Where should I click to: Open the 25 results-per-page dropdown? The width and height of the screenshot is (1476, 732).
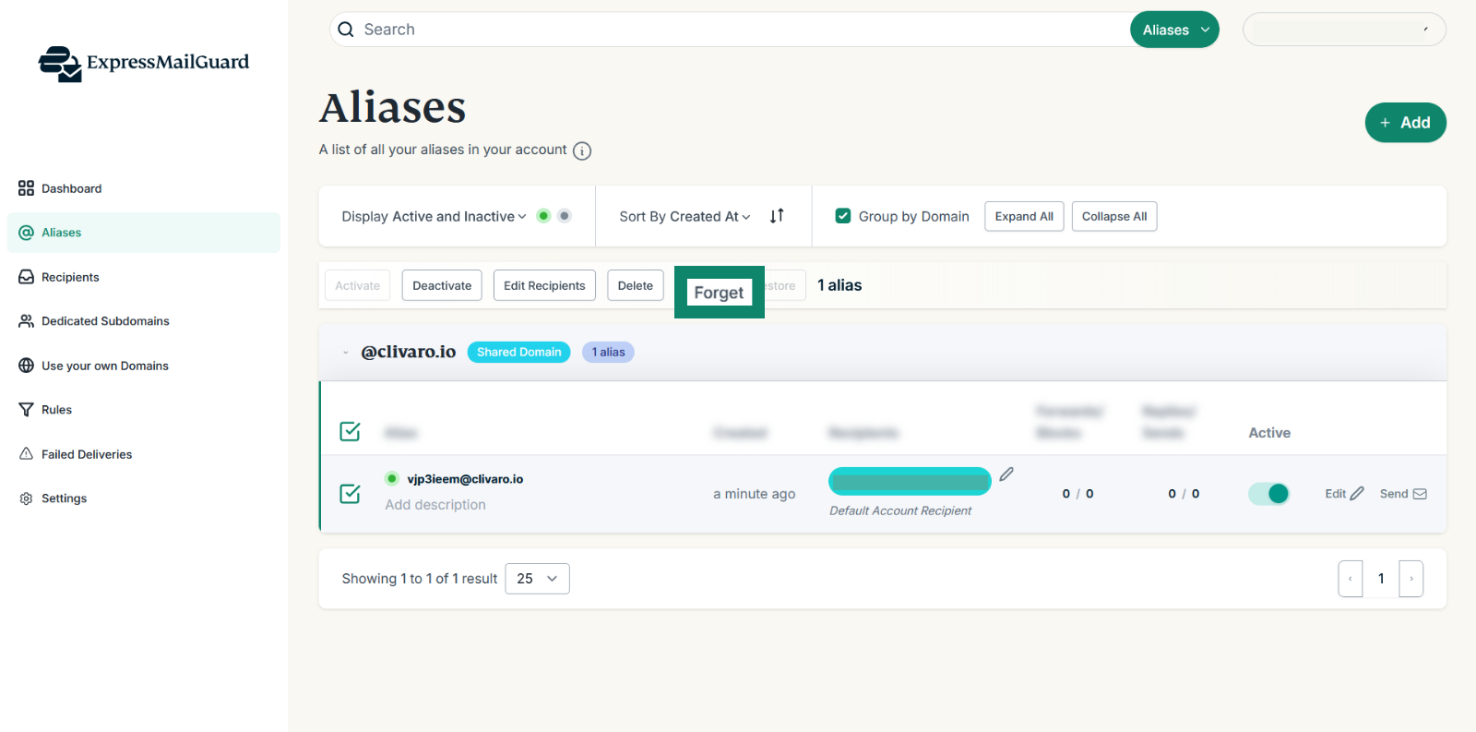pyautogui.click(x=537, y=579)
